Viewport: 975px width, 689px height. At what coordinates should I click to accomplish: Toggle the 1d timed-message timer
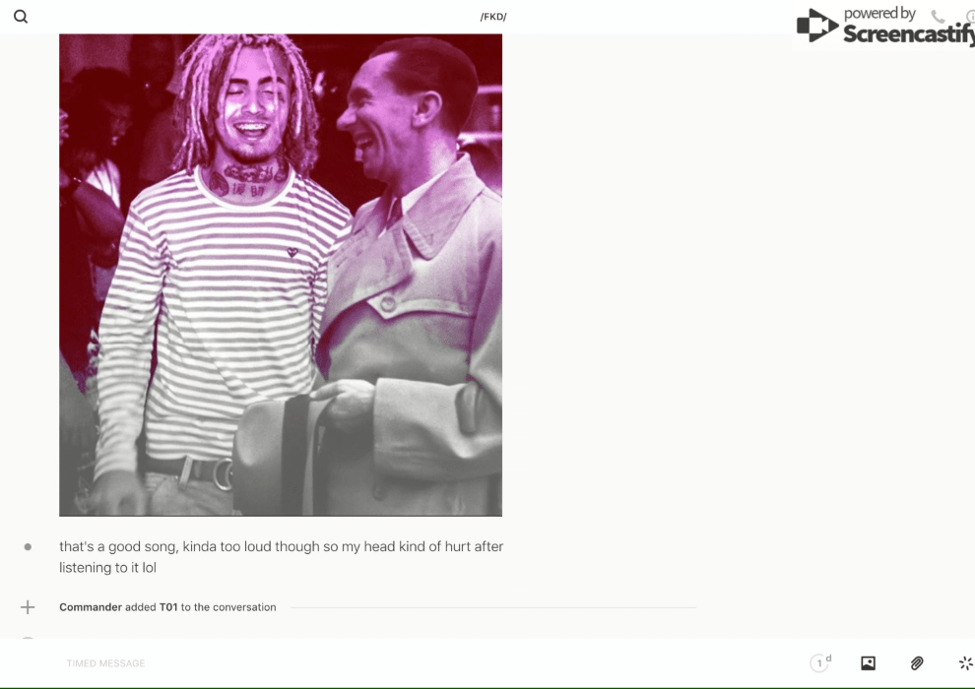click(x=820, y=662)
